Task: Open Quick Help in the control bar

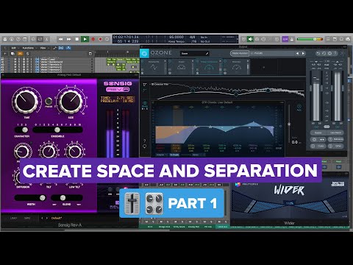Action: coord(18,39)
